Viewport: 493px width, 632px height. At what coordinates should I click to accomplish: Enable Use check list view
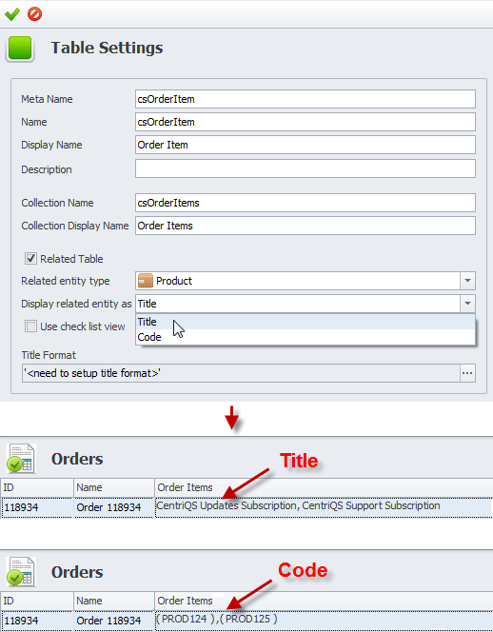pyautogui.click(x=30, y=326)
